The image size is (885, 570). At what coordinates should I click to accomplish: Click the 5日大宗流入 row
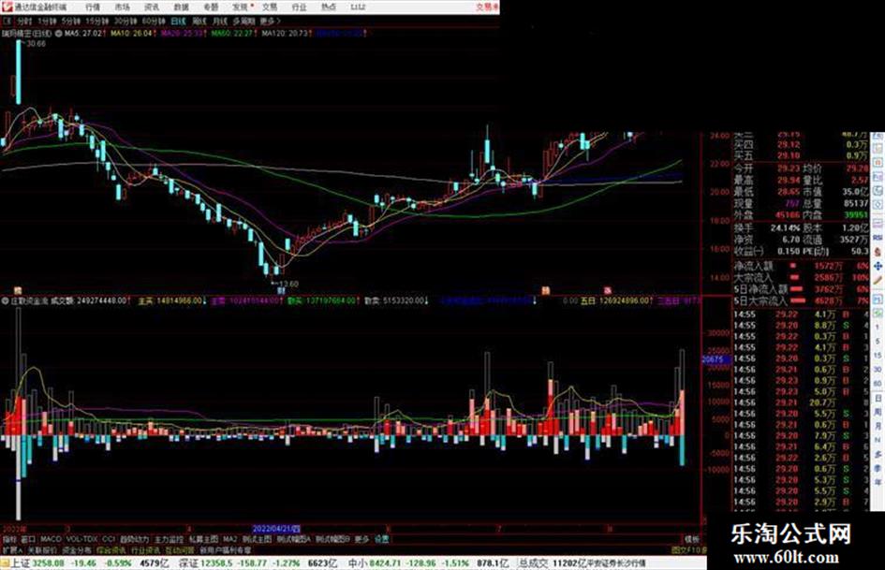tap(802, 301)
